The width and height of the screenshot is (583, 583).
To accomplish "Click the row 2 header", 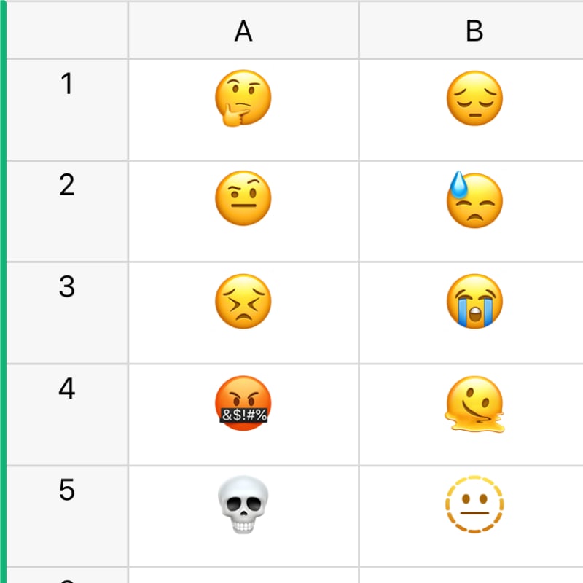I will pyautogui.click(x=66, y=211).
